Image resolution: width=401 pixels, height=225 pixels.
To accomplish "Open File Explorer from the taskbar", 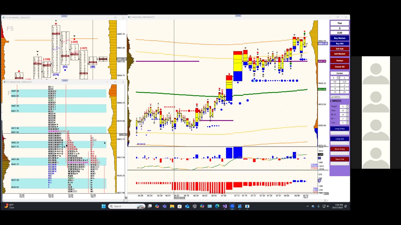I will coord(172,206).
